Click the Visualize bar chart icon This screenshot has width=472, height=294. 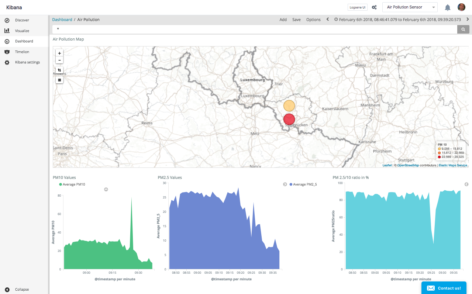(x=7, y=31)
